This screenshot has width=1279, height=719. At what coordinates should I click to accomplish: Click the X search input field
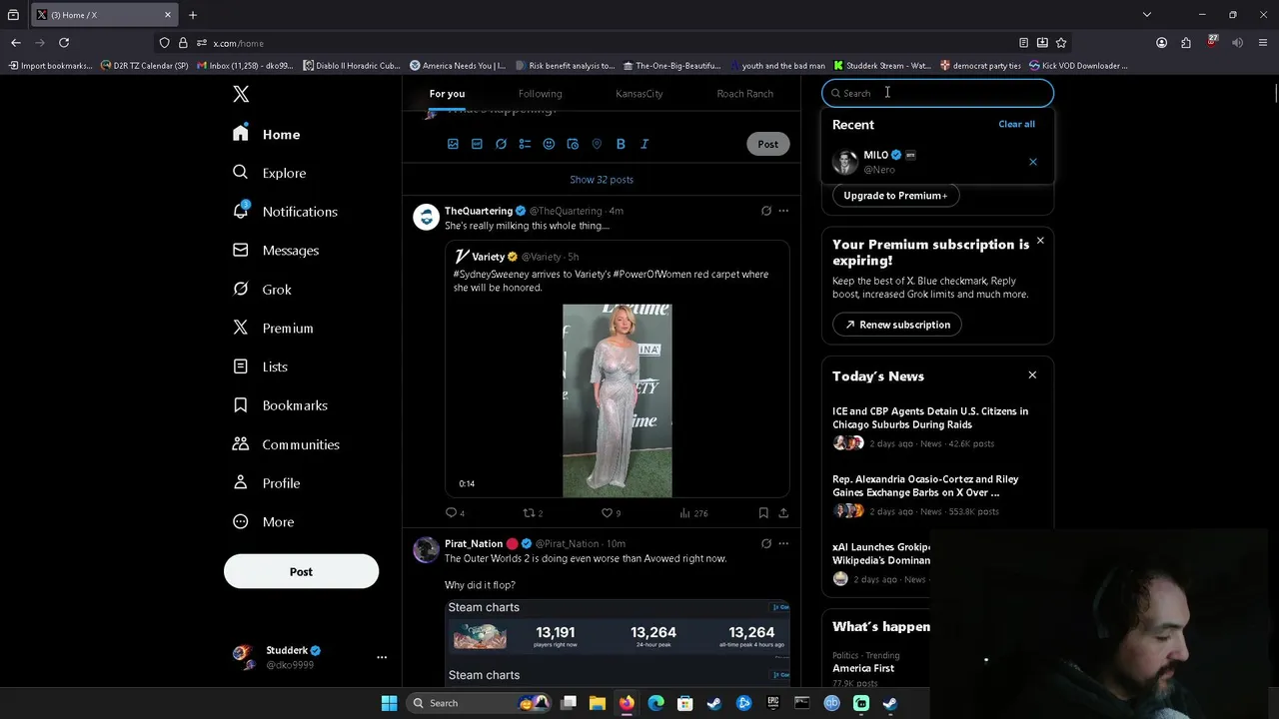point(937,93)
